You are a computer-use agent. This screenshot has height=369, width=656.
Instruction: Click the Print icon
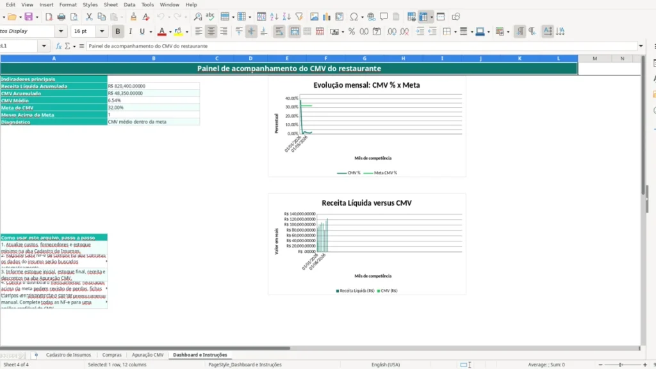pyautogui.click(x=61, y=17)
